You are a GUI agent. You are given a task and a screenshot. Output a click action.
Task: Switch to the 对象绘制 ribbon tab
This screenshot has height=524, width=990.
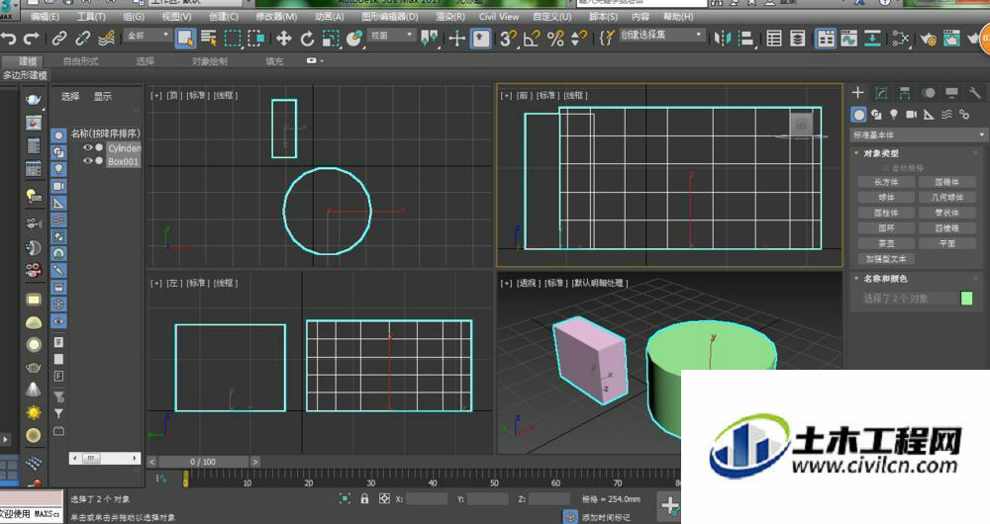click(209, 61)
